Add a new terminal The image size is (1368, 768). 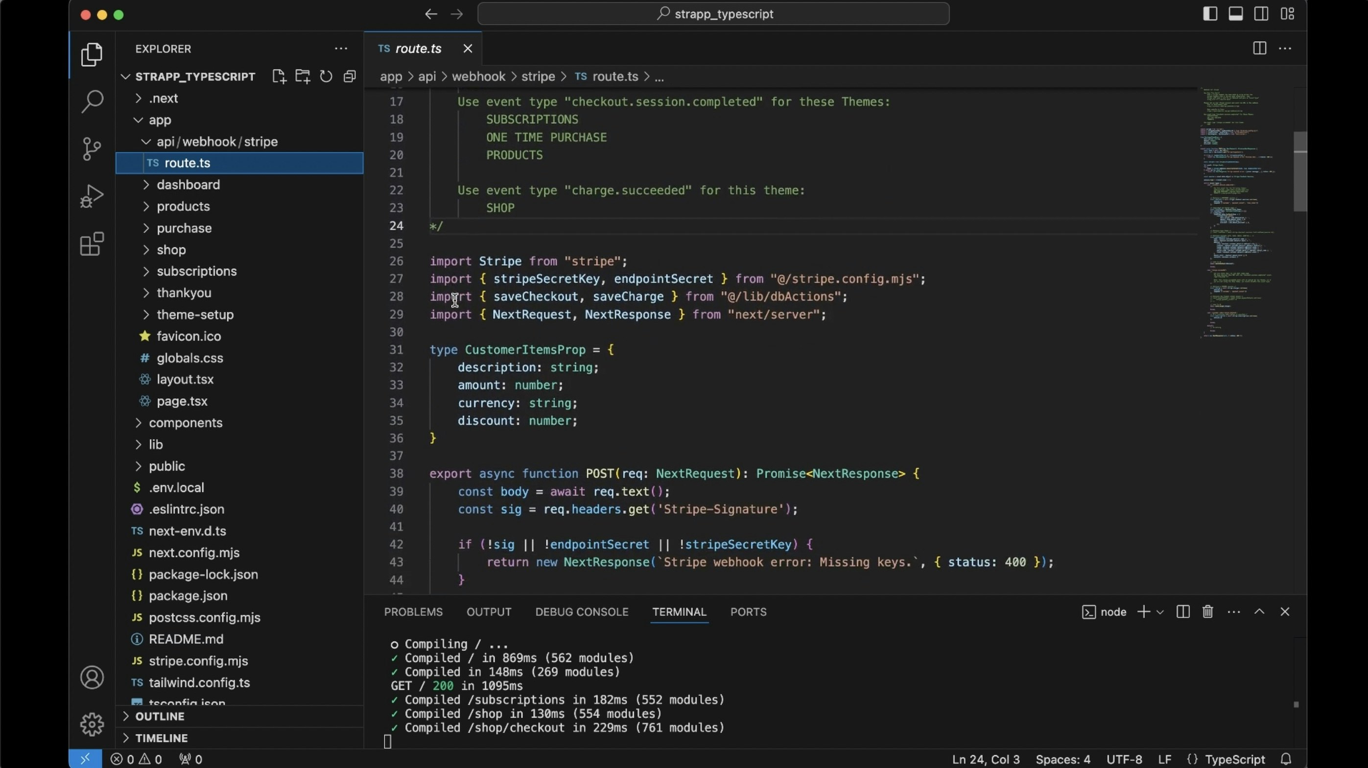tap(1143, 612)
